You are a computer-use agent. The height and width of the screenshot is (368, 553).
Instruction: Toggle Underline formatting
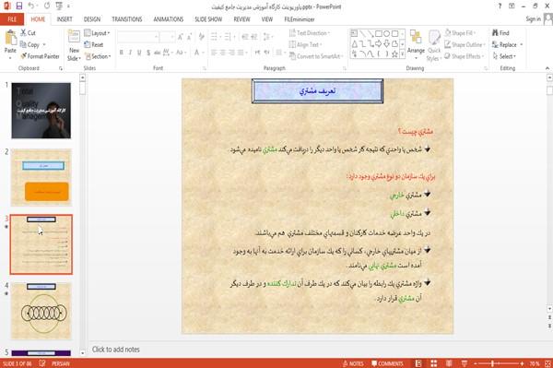click(139, 53)
